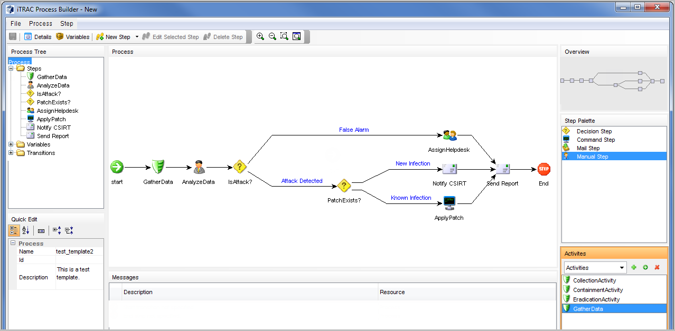Open the New Step dropdown arrow
The image size is (675, 331).
click(137, 37)
